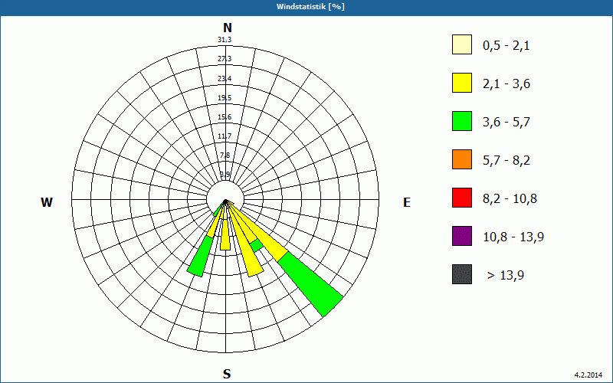Click the red 8,2 - 10,8 legend swatch

[x=462, y=198]
